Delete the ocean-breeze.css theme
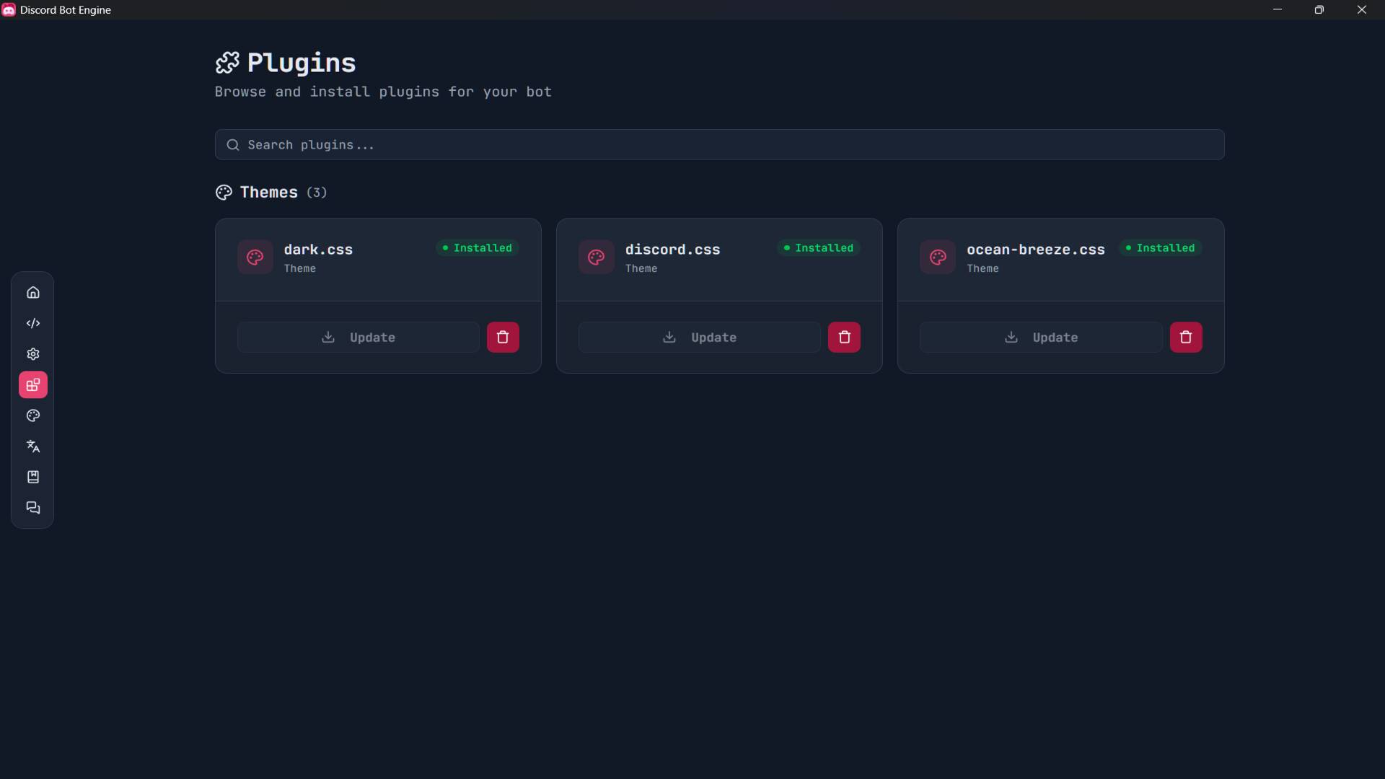The width and height of the screenshot is (1385, 779). pos(1185,338)
